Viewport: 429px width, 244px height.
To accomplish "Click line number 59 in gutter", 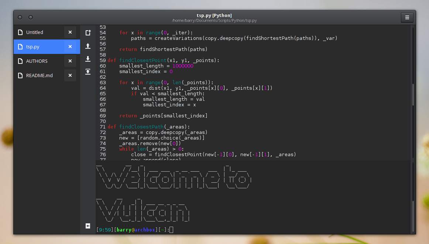I will (x=103, y=61).
